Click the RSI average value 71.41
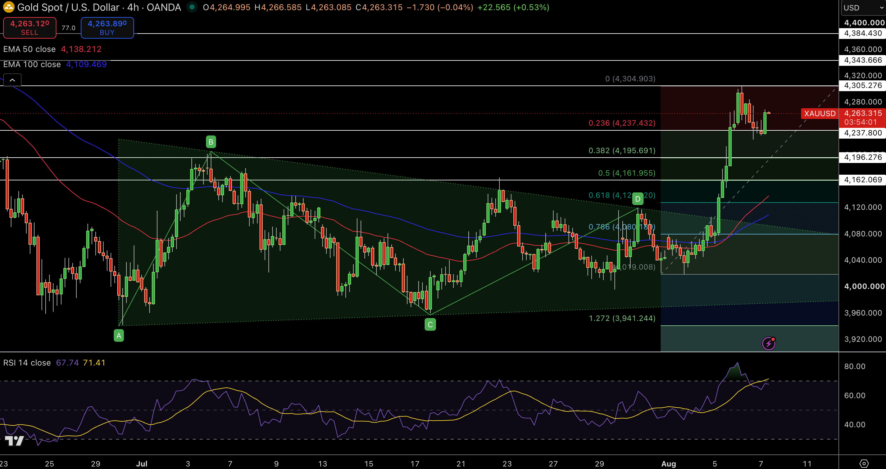This screenshot has width=886, height=469. tap(94, 362)
